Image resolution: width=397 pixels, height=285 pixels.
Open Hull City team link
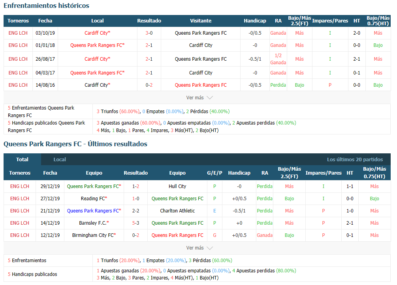[177, 186]
